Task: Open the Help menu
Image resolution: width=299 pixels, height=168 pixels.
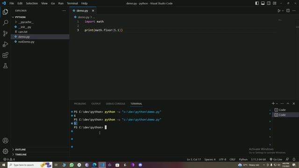Action: point(84,3)
